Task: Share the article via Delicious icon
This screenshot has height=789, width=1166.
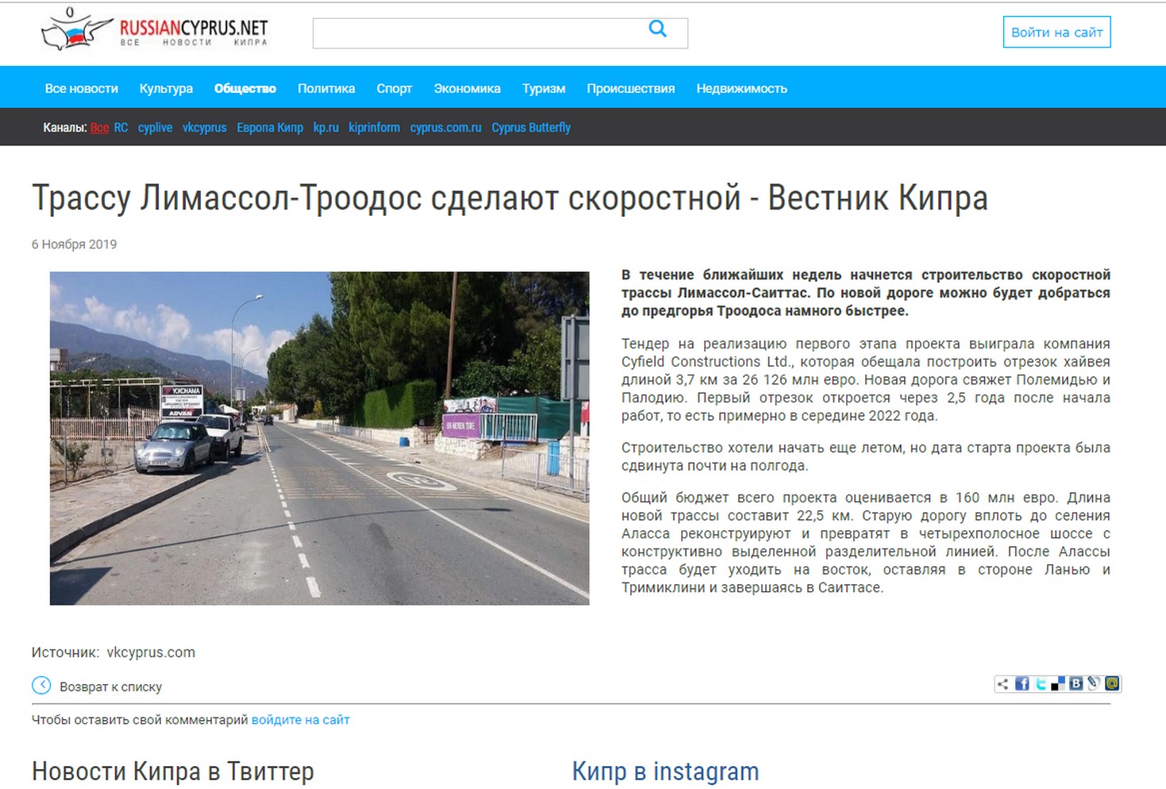Action: coord(1058,684)
